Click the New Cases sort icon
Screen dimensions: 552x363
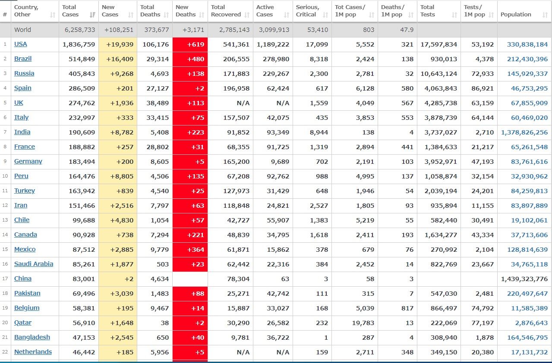pos(131,15)
